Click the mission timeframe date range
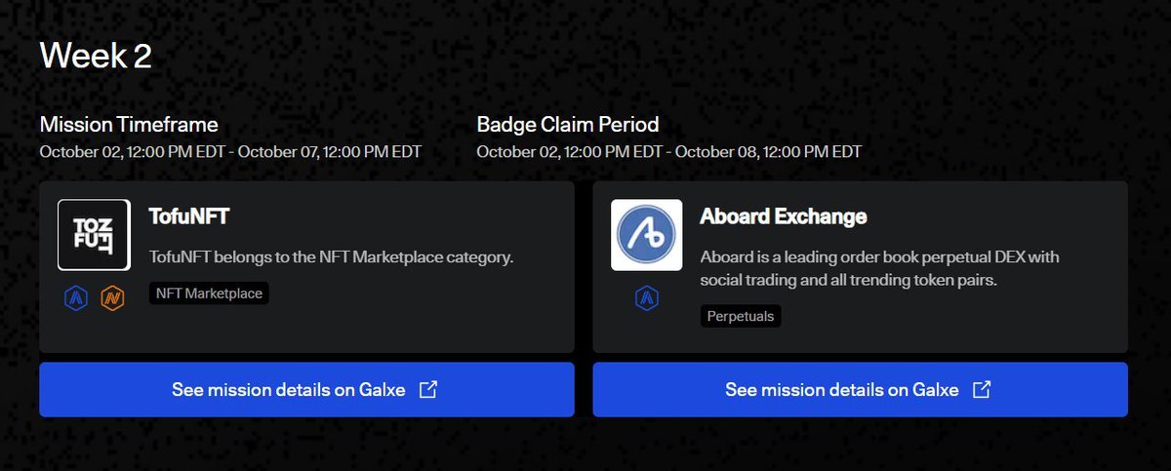This screenshot has width=1171, height=471. [x=230, y=152]
